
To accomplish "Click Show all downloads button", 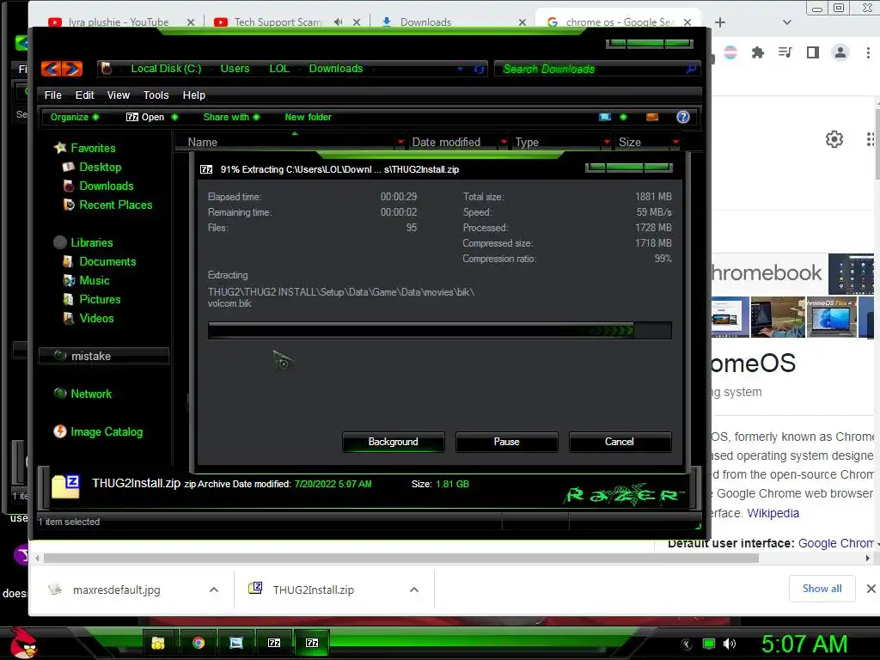I will pyautogui.click(x=822, y=588).
